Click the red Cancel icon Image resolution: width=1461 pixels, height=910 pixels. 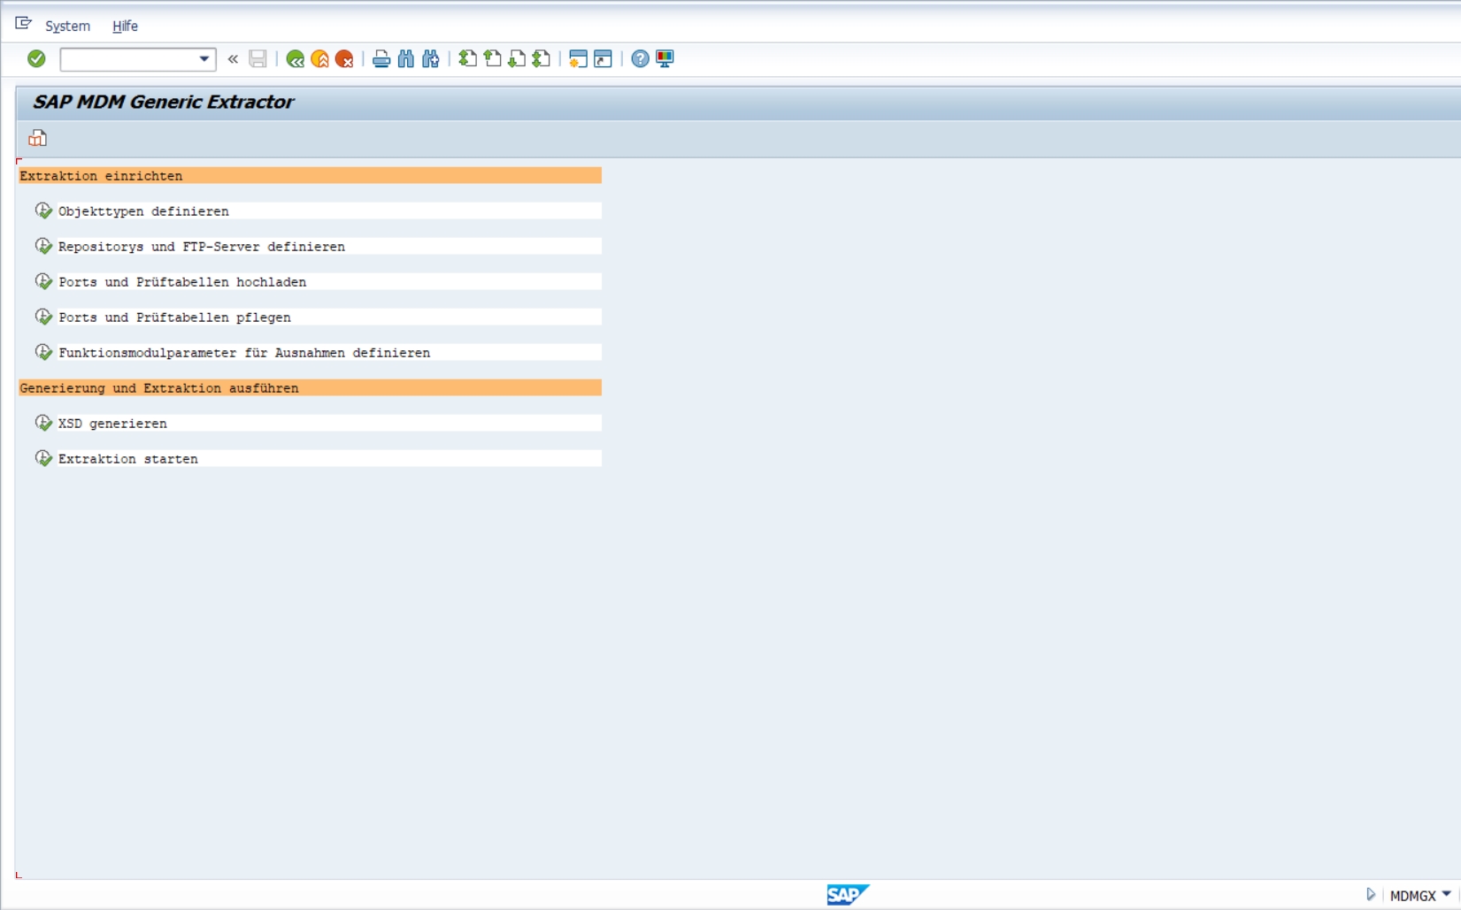point(344,59)
